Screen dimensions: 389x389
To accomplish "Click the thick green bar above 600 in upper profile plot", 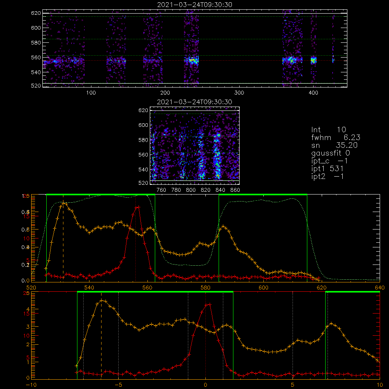I will tap(263, 195).
